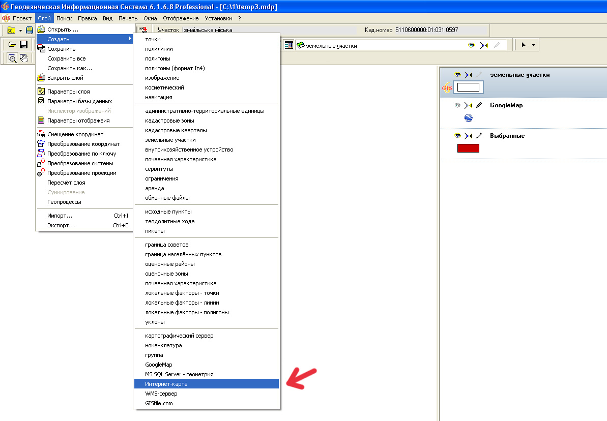The image size is (607, 421).
Task: Select Интернет-карта in the Создать submenu
Action: (207, 384)
